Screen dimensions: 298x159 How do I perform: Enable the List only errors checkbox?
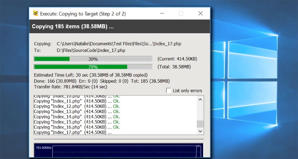[169, 90]
